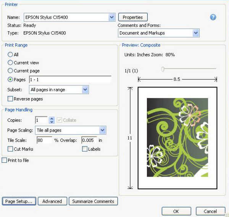Select the All print range option
229x217 pixels.
[x=10, y=55]
